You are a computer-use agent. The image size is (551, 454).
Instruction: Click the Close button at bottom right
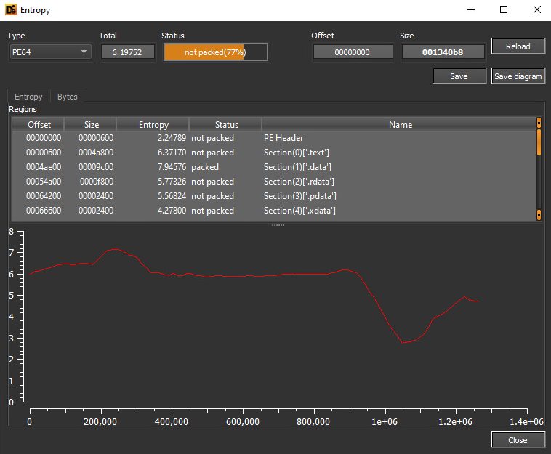tap(518, 440)
